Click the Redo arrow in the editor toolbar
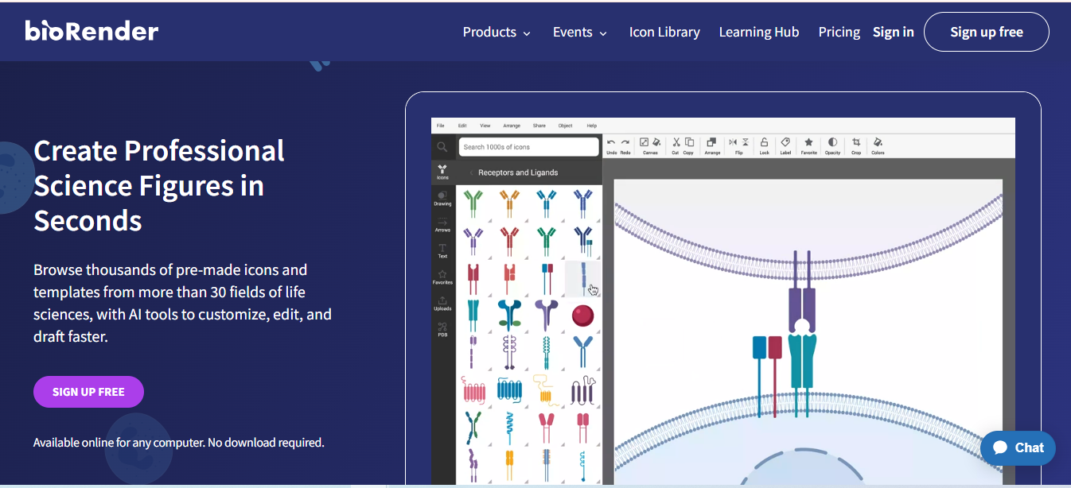Image resolution: width=1071 pixels, height=488 pixels. coord(625,142)
